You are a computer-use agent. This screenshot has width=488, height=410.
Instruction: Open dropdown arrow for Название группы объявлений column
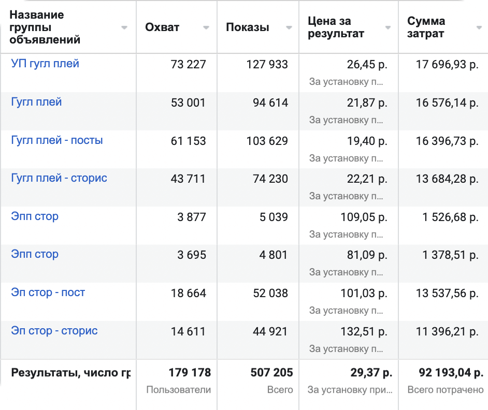(124, 28)
